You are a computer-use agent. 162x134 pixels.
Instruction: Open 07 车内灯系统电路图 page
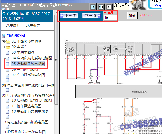point(28,75)
